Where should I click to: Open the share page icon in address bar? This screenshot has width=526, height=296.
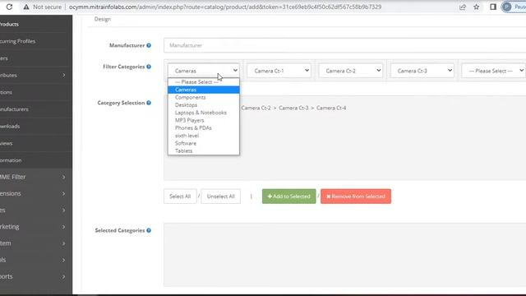tap(463, 7)
